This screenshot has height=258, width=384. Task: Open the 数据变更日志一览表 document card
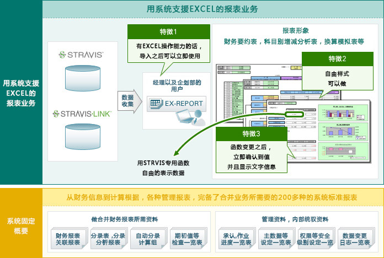[355, 239]
